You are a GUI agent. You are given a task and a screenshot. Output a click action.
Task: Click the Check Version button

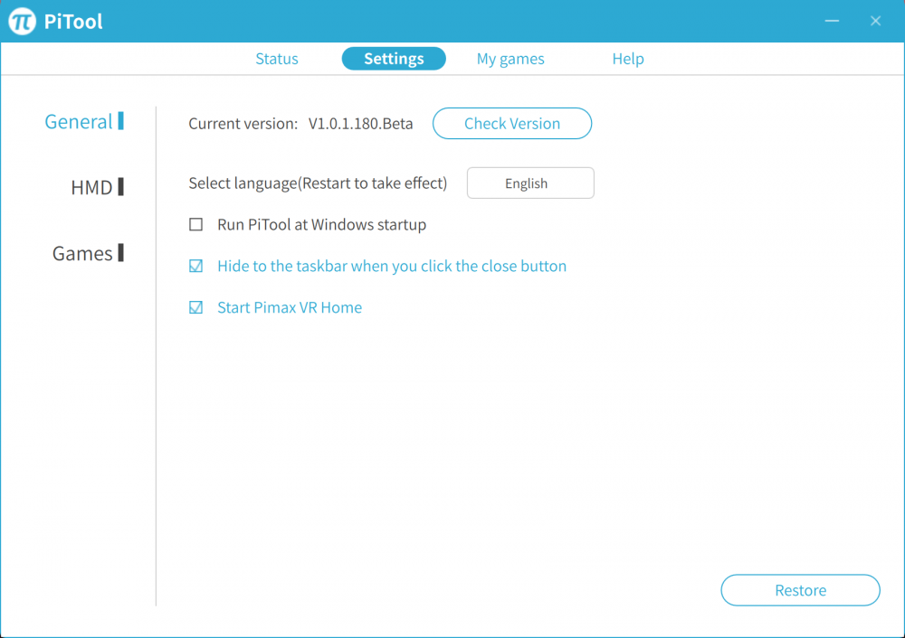pyautogui.click(x=512, y=124)
